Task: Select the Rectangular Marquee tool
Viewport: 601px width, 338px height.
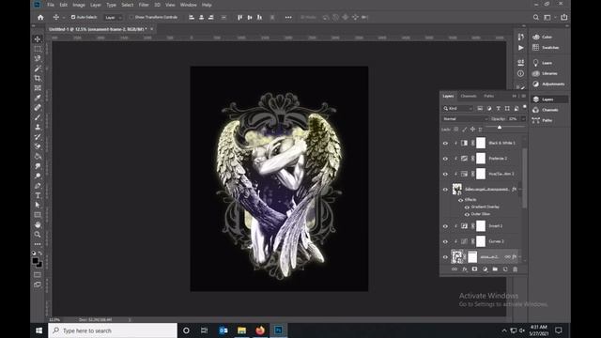Action: (38, 49)
